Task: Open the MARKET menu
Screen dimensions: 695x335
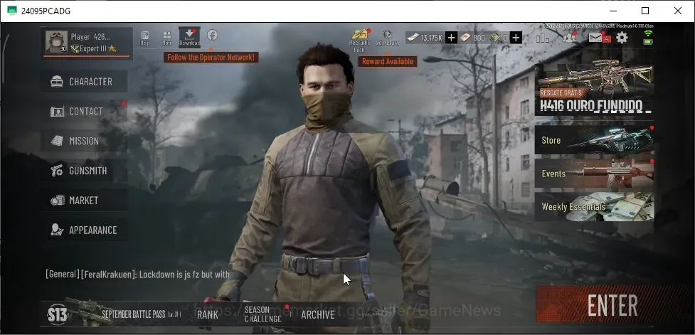Action: point(84,201)
